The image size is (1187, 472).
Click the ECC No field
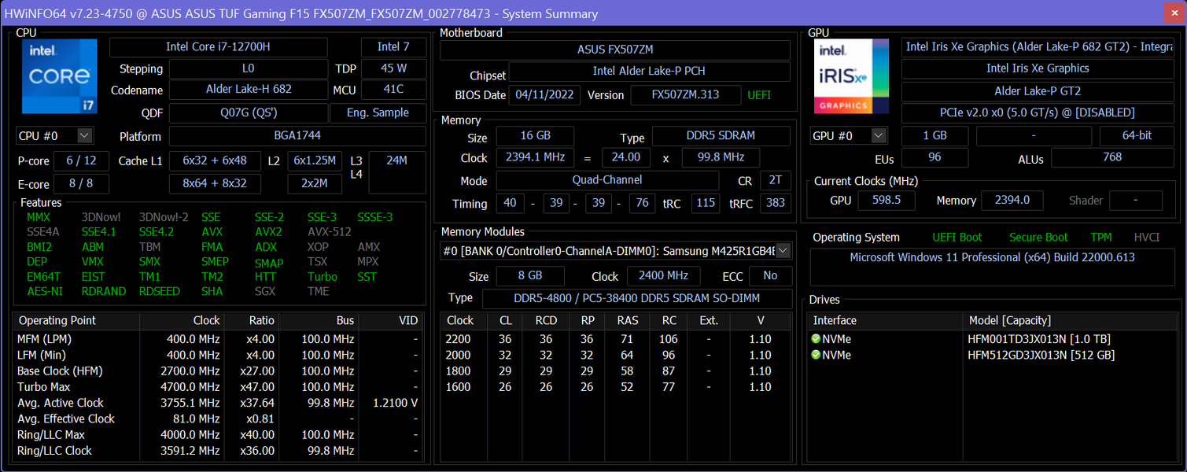(770, 276)
